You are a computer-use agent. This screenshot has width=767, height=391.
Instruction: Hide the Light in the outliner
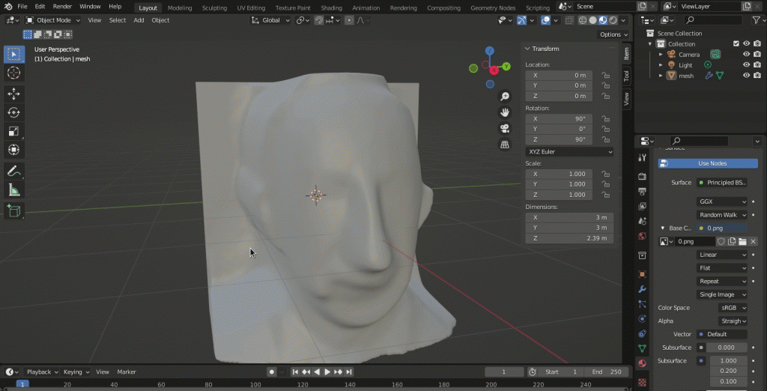(x=747, y=64)
